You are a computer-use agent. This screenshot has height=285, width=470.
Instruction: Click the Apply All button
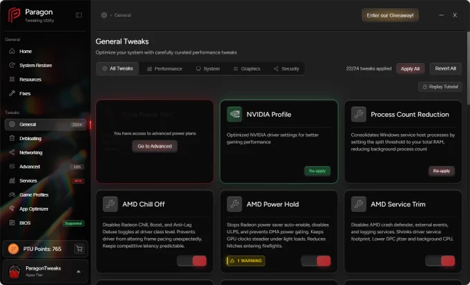(x=410, y=68)
